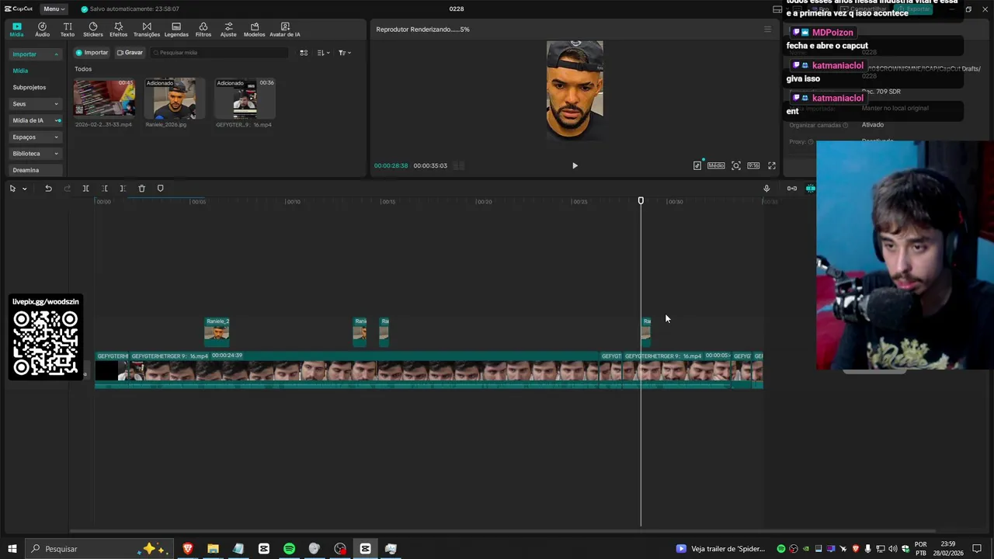Select the Raniele_2026.jpg media thumbnail
The height and width of the screenshot is (559, 994).
tap(175, 98)
